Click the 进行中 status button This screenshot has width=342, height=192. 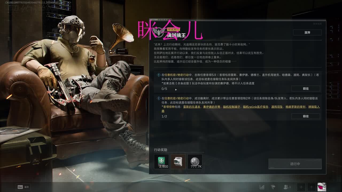[295, 164]
